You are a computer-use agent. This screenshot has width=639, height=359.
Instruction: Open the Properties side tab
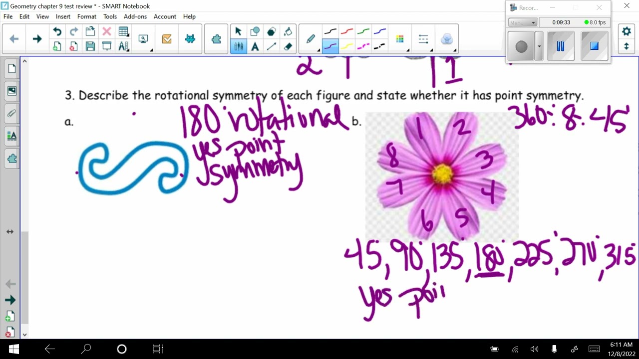pyautogui.click(x=11, y=136)
